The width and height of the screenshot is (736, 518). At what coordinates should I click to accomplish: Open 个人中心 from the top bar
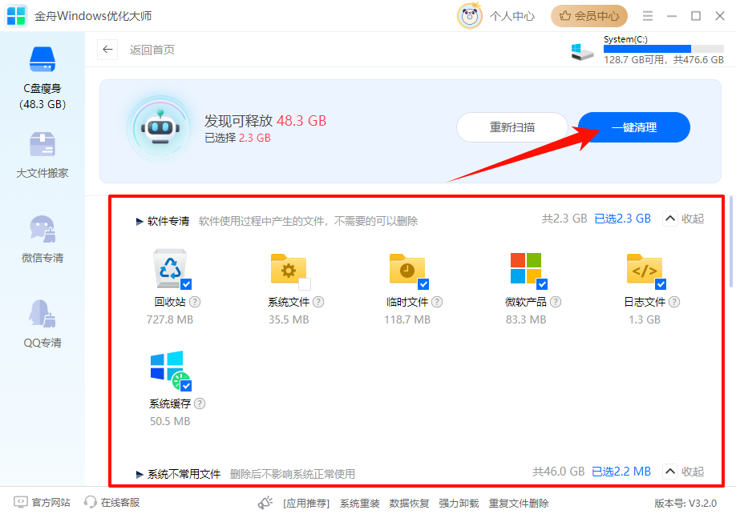tap(512, 15)
